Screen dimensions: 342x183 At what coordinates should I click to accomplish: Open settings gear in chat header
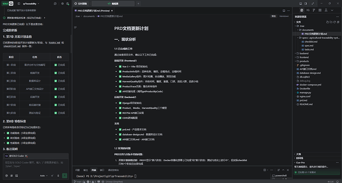click(x=62, y=3)
